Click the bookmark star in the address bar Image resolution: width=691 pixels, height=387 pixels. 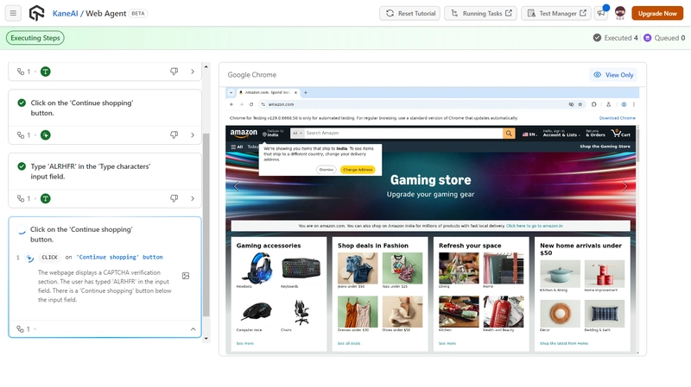tap(580, 104)
